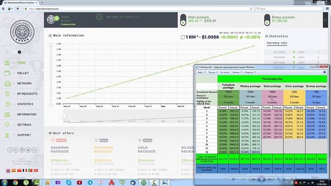Click the photo viewer's third toolbar item
Screen dimensions: 331x186
coord(224,72)
